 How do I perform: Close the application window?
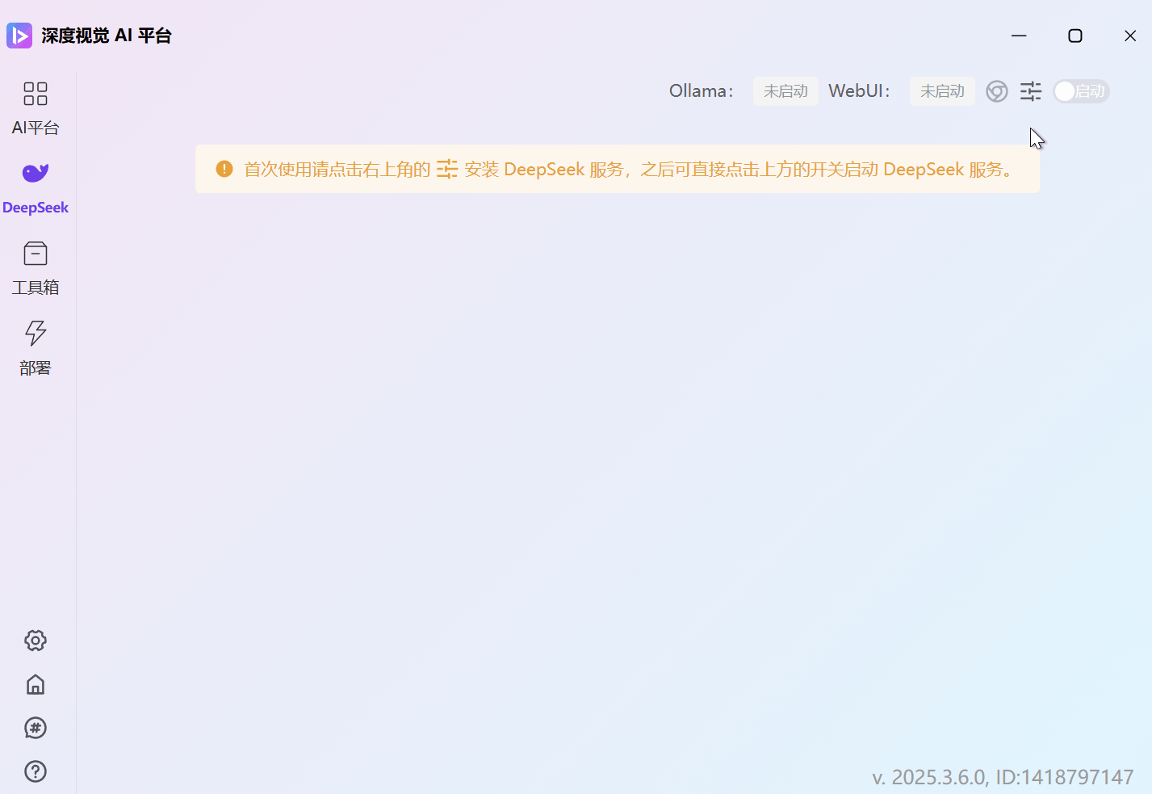click(1130, 36)
